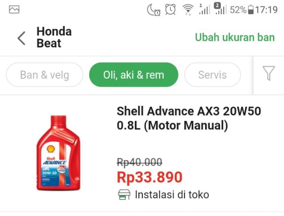Go back using the left chevron arrow
284x216 pixels.
[x=22, y=38]
